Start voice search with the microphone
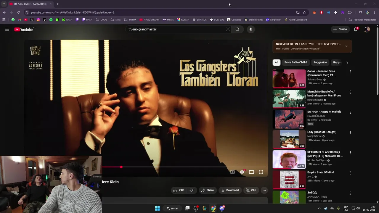The image size is (379, 213). point(251,29)
